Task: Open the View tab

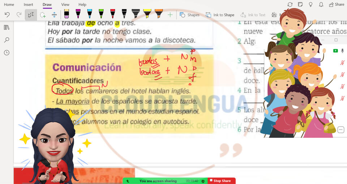Action: click(x=65, y=5)
